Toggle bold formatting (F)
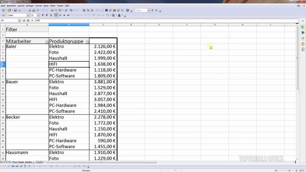The width and height of the screenshot is (306, 172). point(43,15)
